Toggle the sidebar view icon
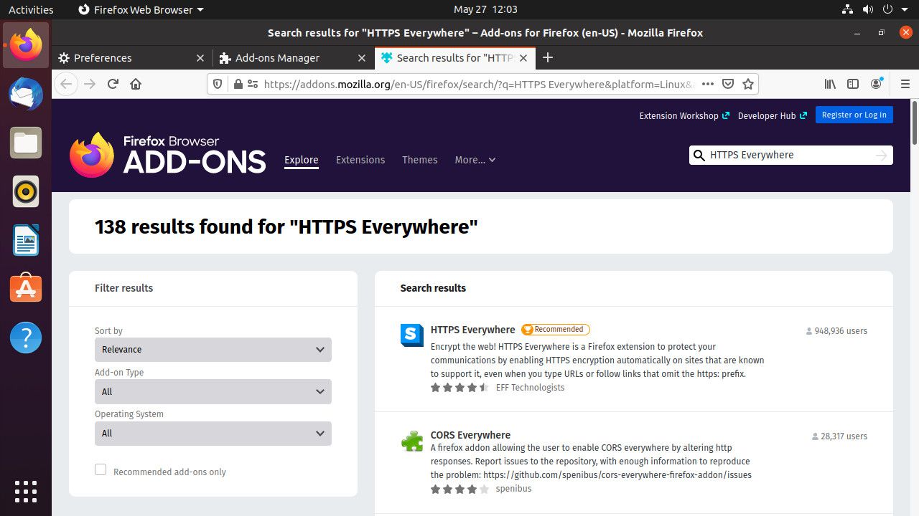This screenshot has height=516, width=919. coord(853,84)
